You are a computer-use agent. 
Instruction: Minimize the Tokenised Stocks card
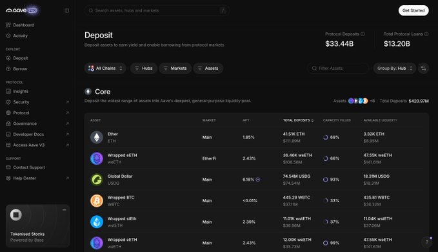[65, 209]
